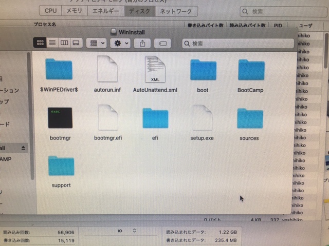This screenshot has height=246, width=329.
Task: Open the CPU tab in Activity Monitor
Action: pos(50,11)
